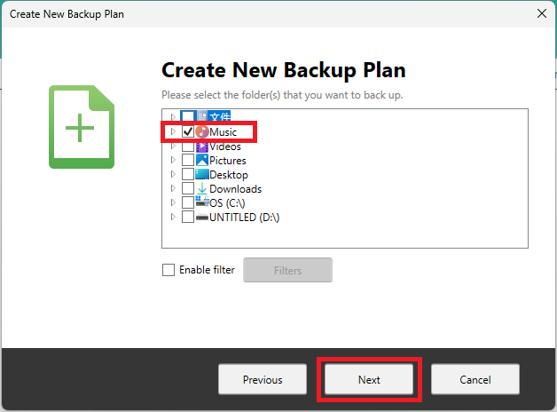
Task: Click the Music folder icon
Action: pos(202,132)
